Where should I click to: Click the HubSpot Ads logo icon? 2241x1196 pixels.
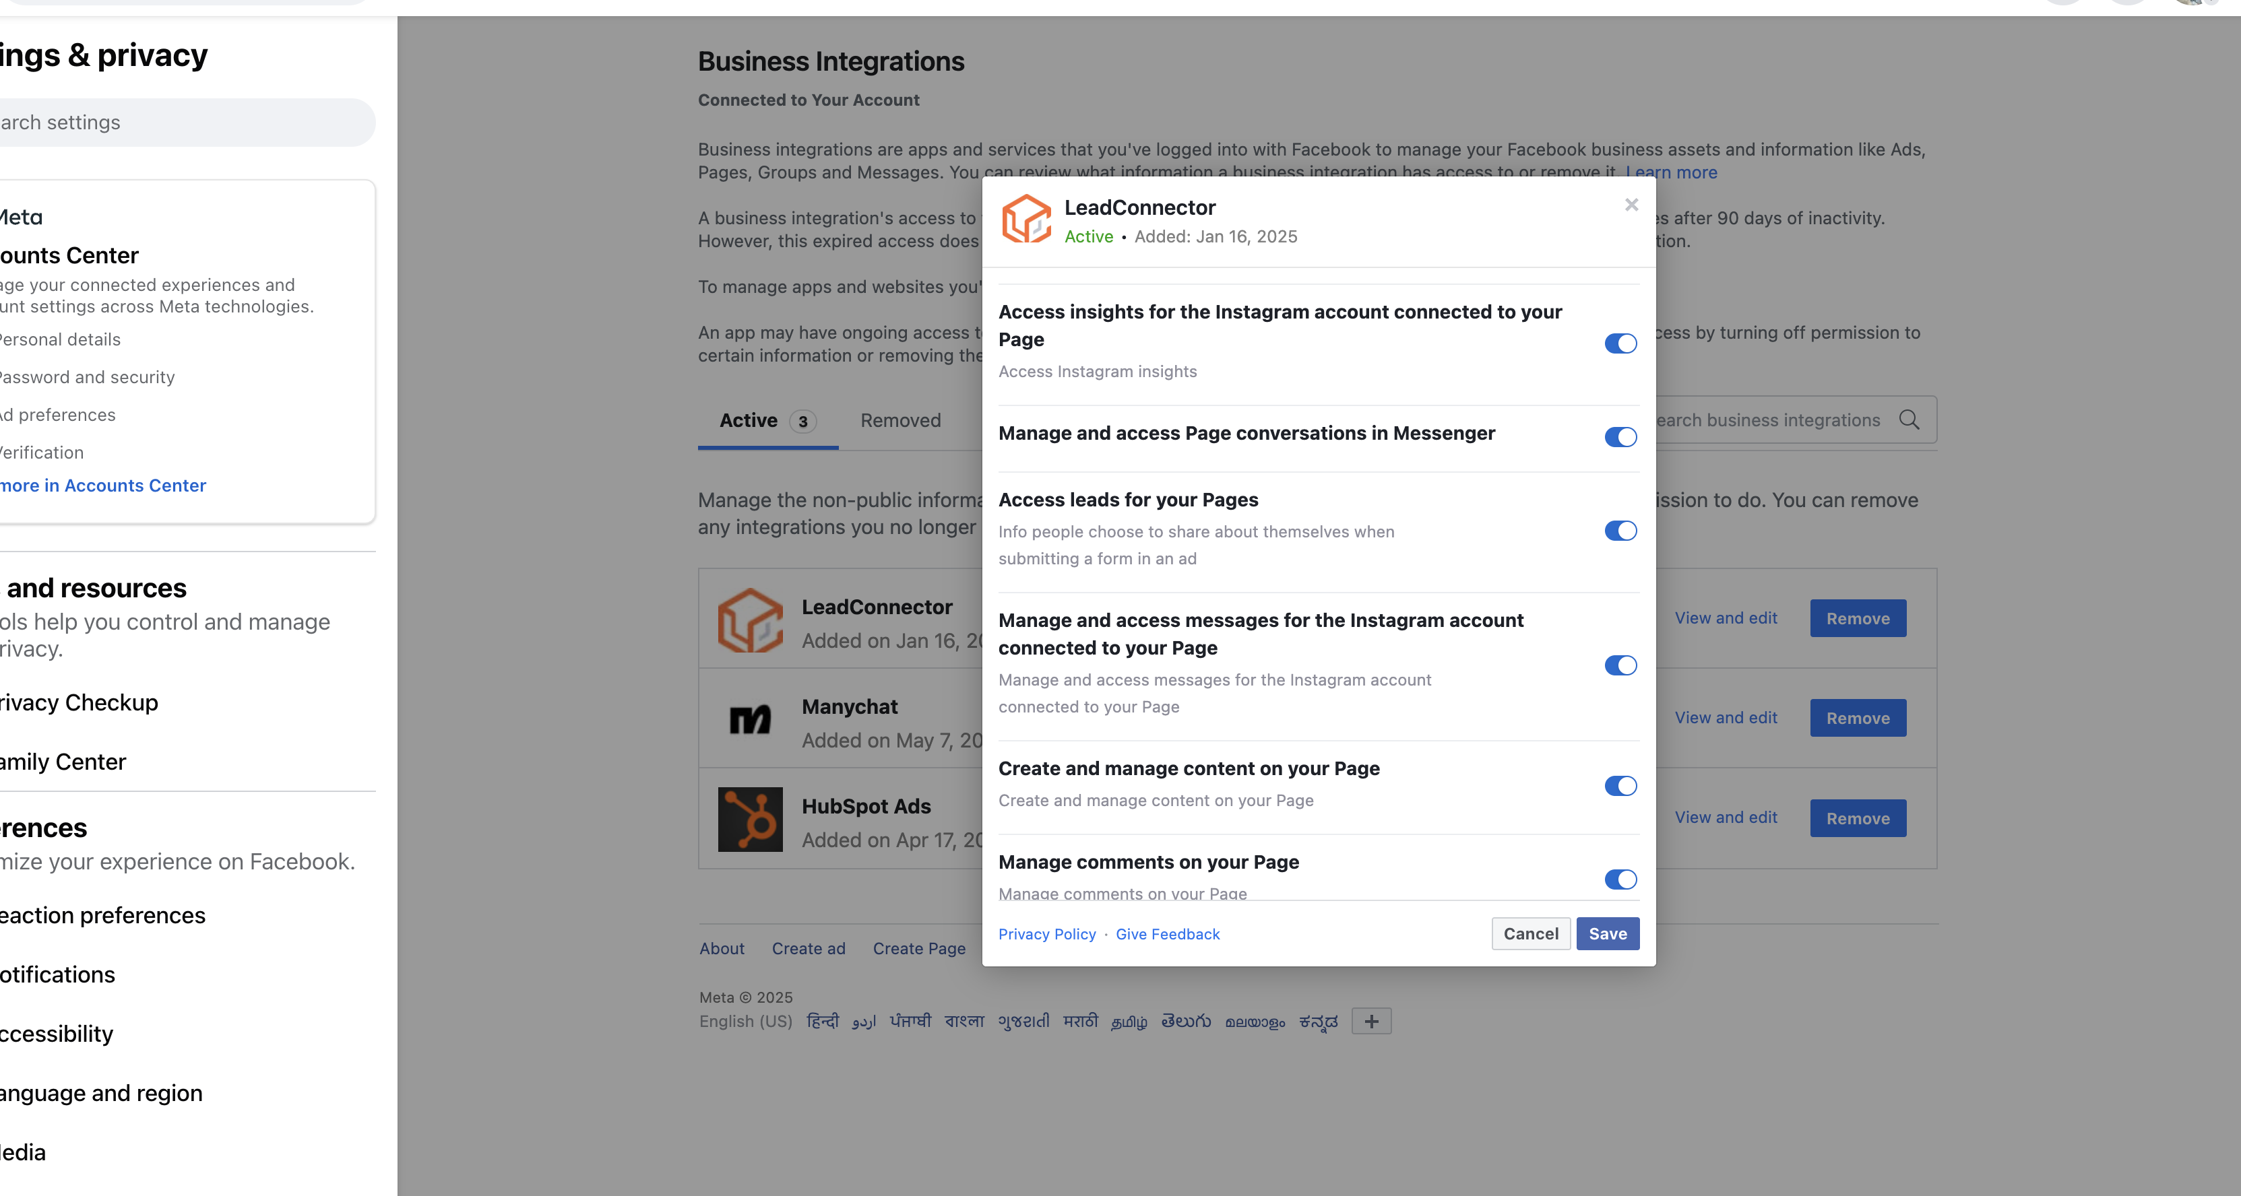click(749, 819)
